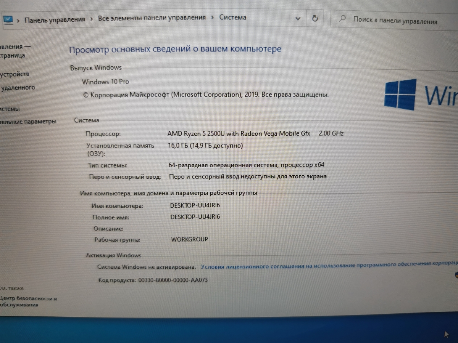The height and width of the screenshot is (343, 458).
Task: Click product code 00330-80000-00000-AA073
Action: click(x=173, y=280)
